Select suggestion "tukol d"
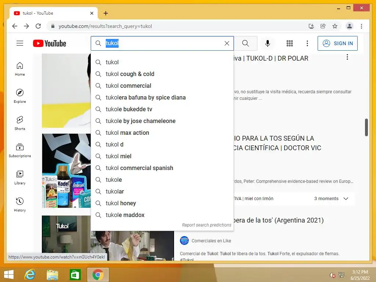Screen dimensions: 376x282 (x=162, y=144)
